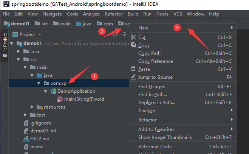The height and width of the screenshot is (154, 249).
Task: Click the src breadcrumb
Action: click(41, 24)
